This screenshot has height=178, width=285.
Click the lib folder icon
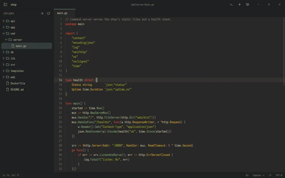7,58
